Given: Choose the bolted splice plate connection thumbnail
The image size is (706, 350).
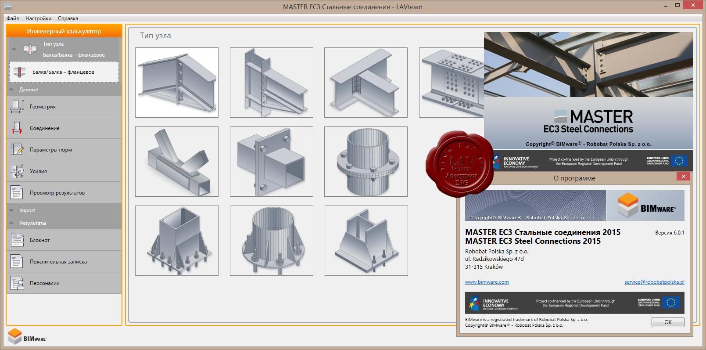Looking at the screenshot, I should pyautogui.click(x=452, y=83).
